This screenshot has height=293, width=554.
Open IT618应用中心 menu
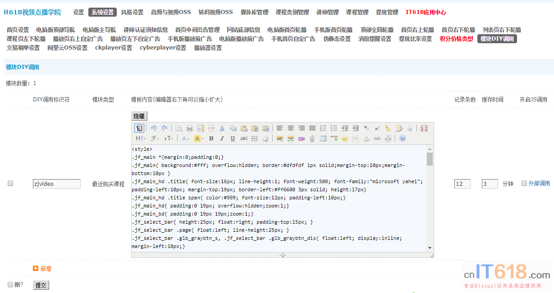(x=426, y=12)
